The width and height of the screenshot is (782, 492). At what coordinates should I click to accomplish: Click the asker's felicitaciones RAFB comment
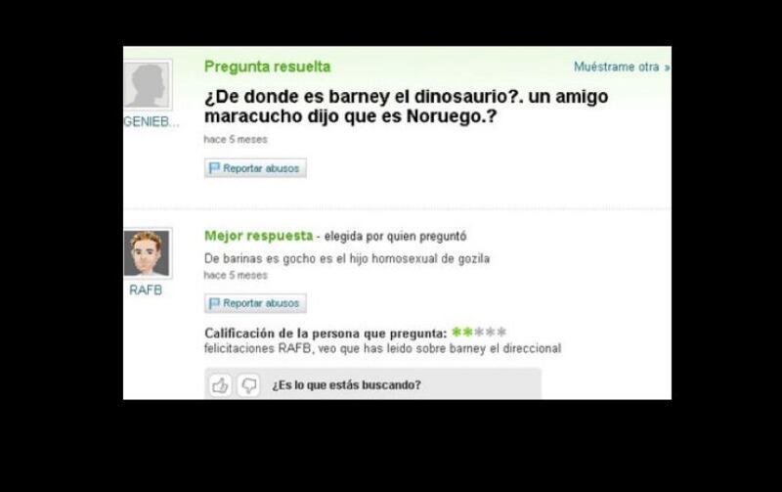pyautogui.click(x=382, y=348)
